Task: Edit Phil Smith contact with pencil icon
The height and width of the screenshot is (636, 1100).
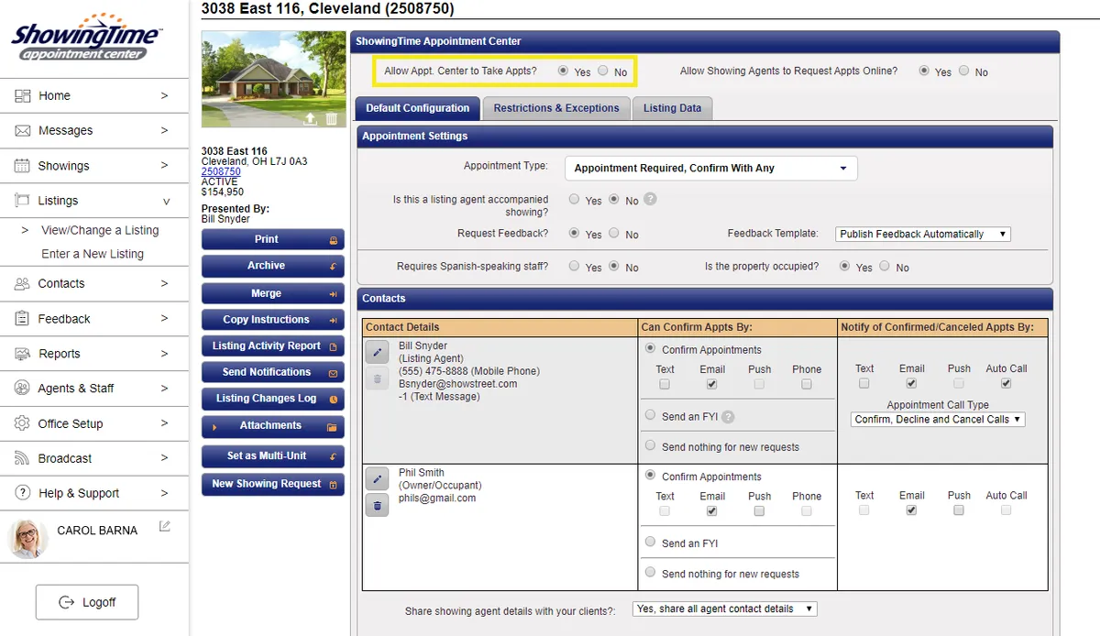Action: [377, 479]
